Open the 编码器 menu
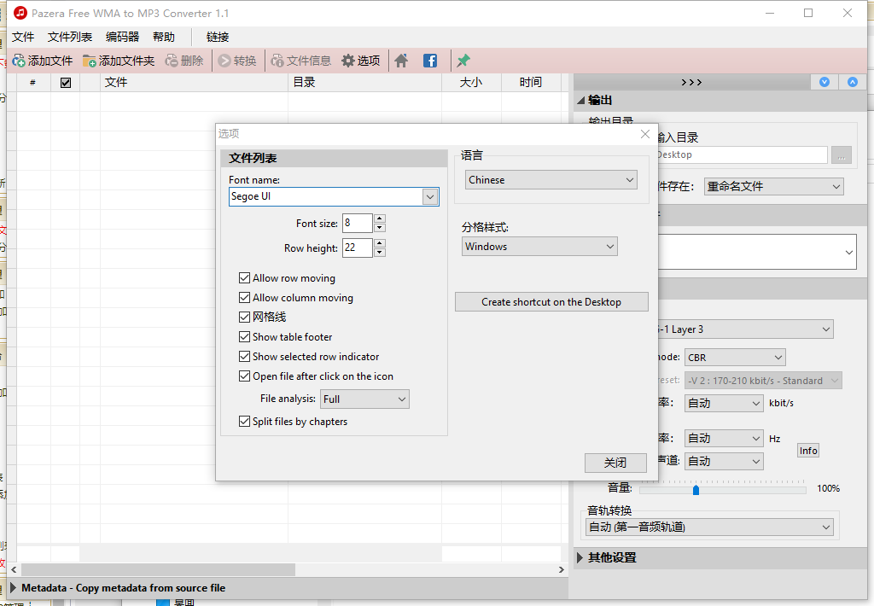 click(122, 37)
